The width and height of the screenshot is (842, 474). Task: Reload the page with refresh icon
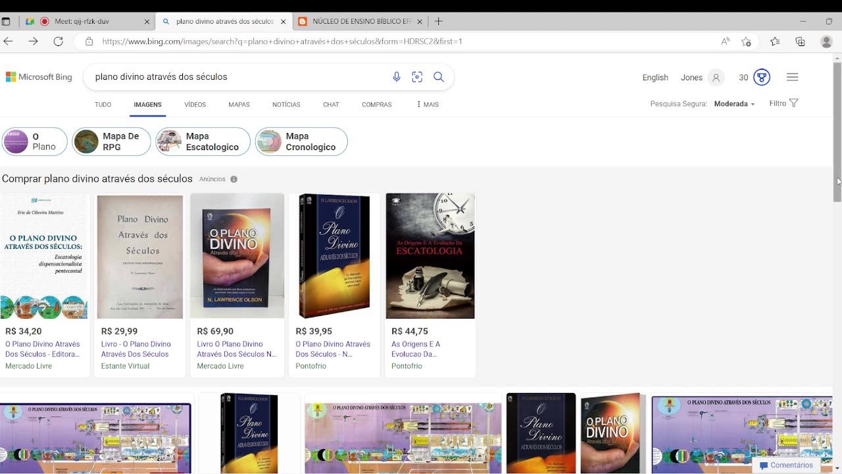pos(58,41)
